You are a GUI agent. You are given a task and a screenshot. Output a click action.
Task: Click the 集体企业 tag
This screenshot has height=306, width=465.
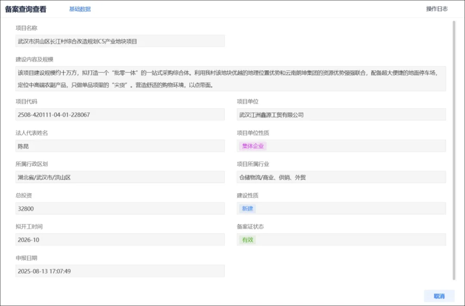pyautogui.click(x=253, y=146)
